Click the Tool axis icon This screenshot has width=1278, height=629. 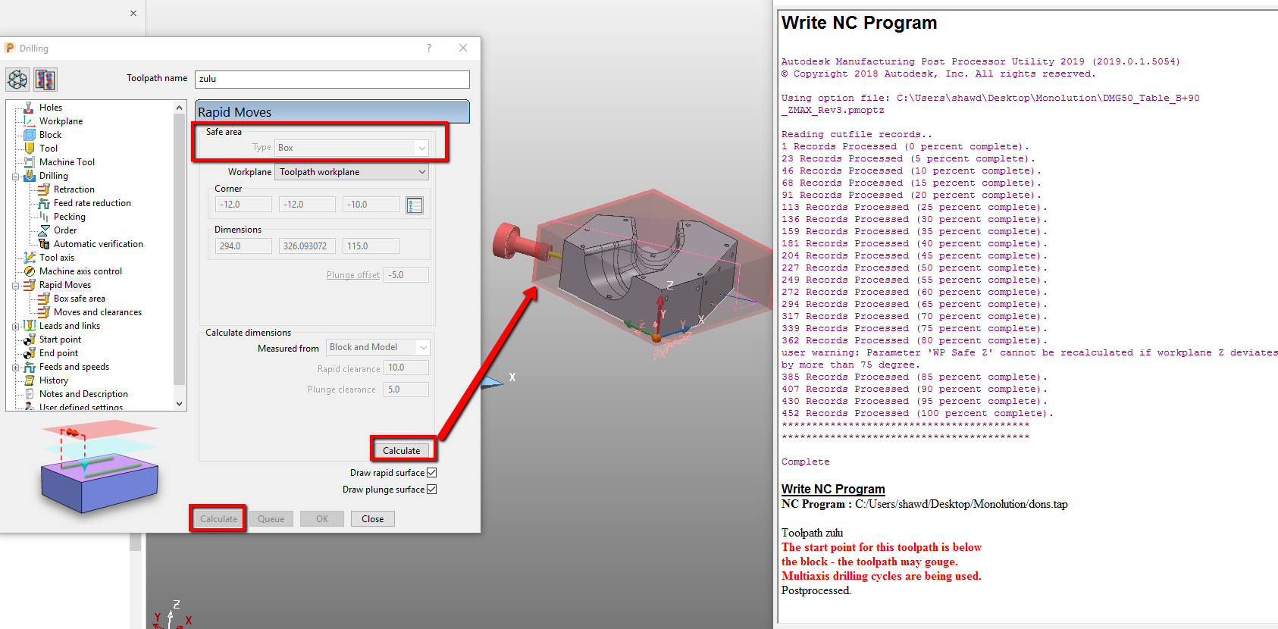click(x=29, y=258)
